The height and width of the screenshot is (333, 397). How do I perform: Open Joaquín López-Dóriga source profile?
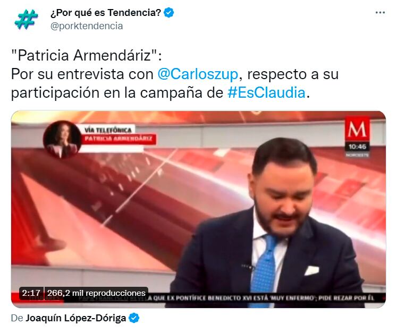click(75, 318)
